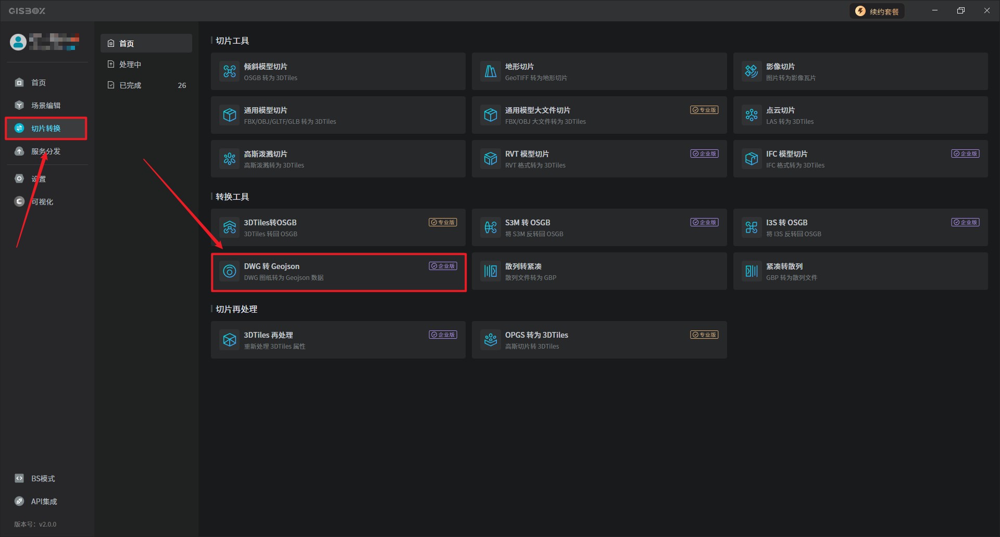Click the OPGS to 3DTiles icon
Screen dimensions: 1000x537
tap(491, 340)
